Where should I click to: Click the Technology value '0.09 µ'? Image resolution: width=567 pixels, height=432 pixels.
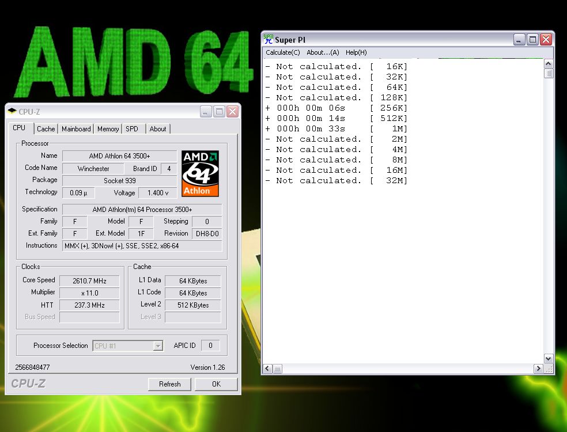78,193
